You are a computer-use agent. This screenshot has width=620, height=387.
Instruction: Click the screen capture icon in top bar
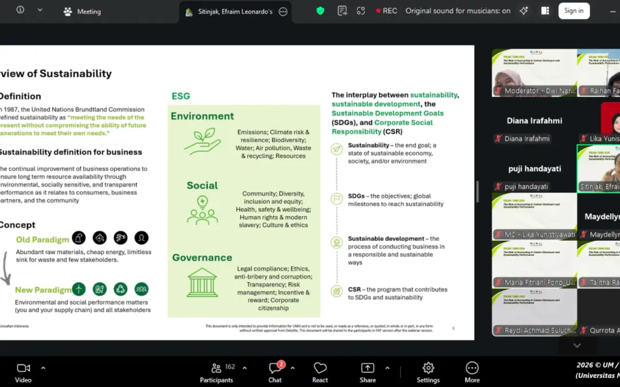point(361,11)
